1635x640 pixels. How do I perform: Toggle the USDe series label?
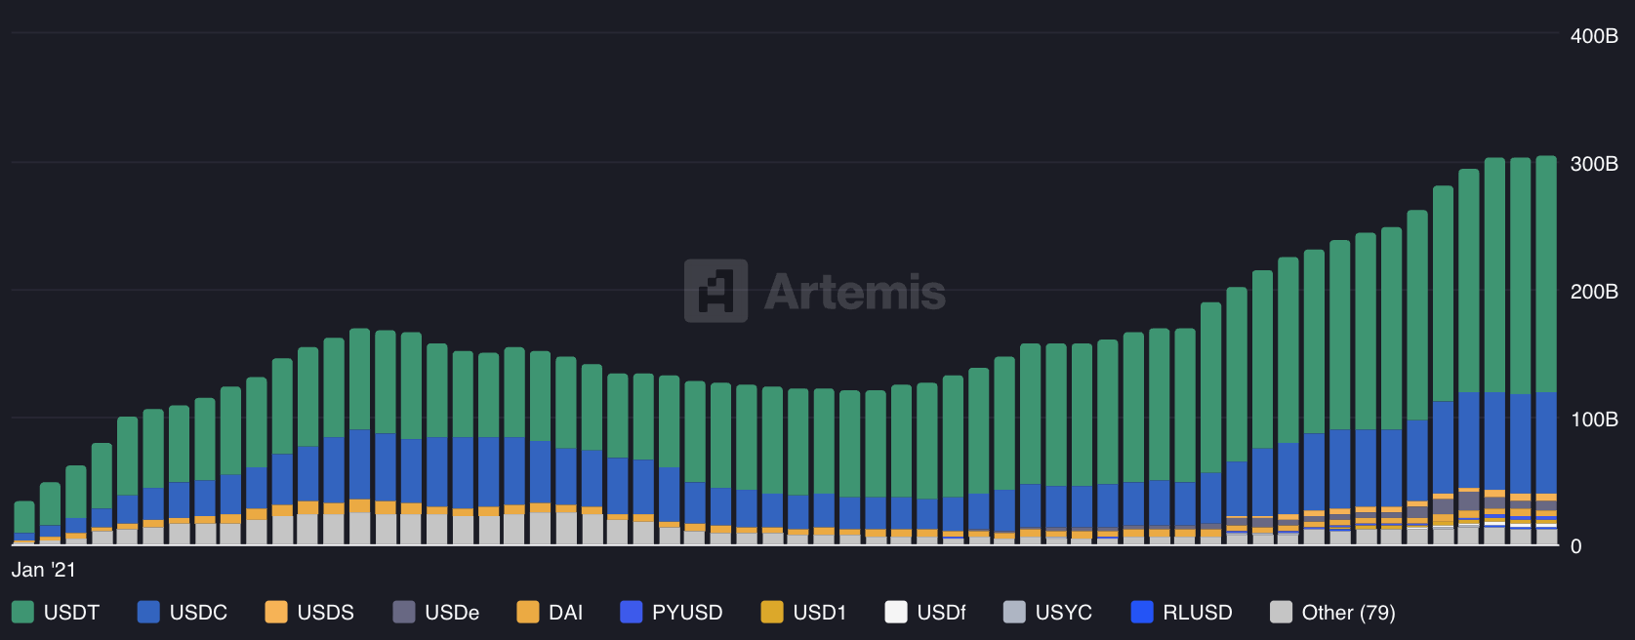452,613
